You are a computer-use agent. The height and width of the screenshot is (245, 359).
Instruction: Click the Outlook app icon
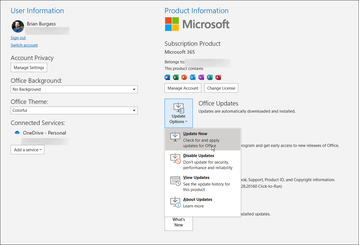pyautogui.click(x=193, y=77)
